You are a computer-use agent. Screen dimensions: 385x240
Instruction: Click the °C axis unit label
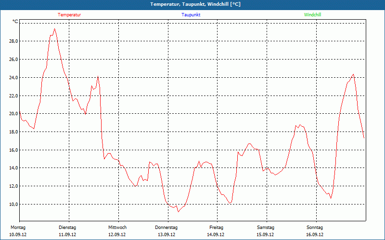click(x=15, y=22)
